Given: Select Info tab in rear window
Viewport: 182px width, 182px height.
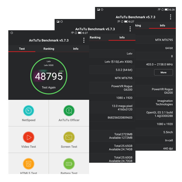Looking at the screenshot, I should point(162,25).
